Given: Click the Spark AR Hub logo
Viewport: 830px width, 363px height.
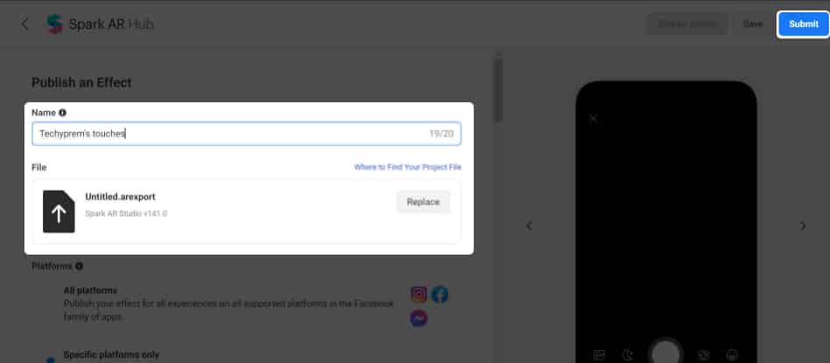Looking at the screenshot, I should tap(54, 24).
